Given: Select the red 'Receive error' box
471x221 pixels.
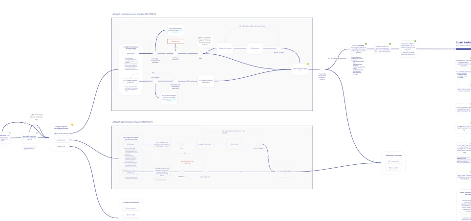Looking at the screenshot, I should pyautogui.click(x=175, y=42).
